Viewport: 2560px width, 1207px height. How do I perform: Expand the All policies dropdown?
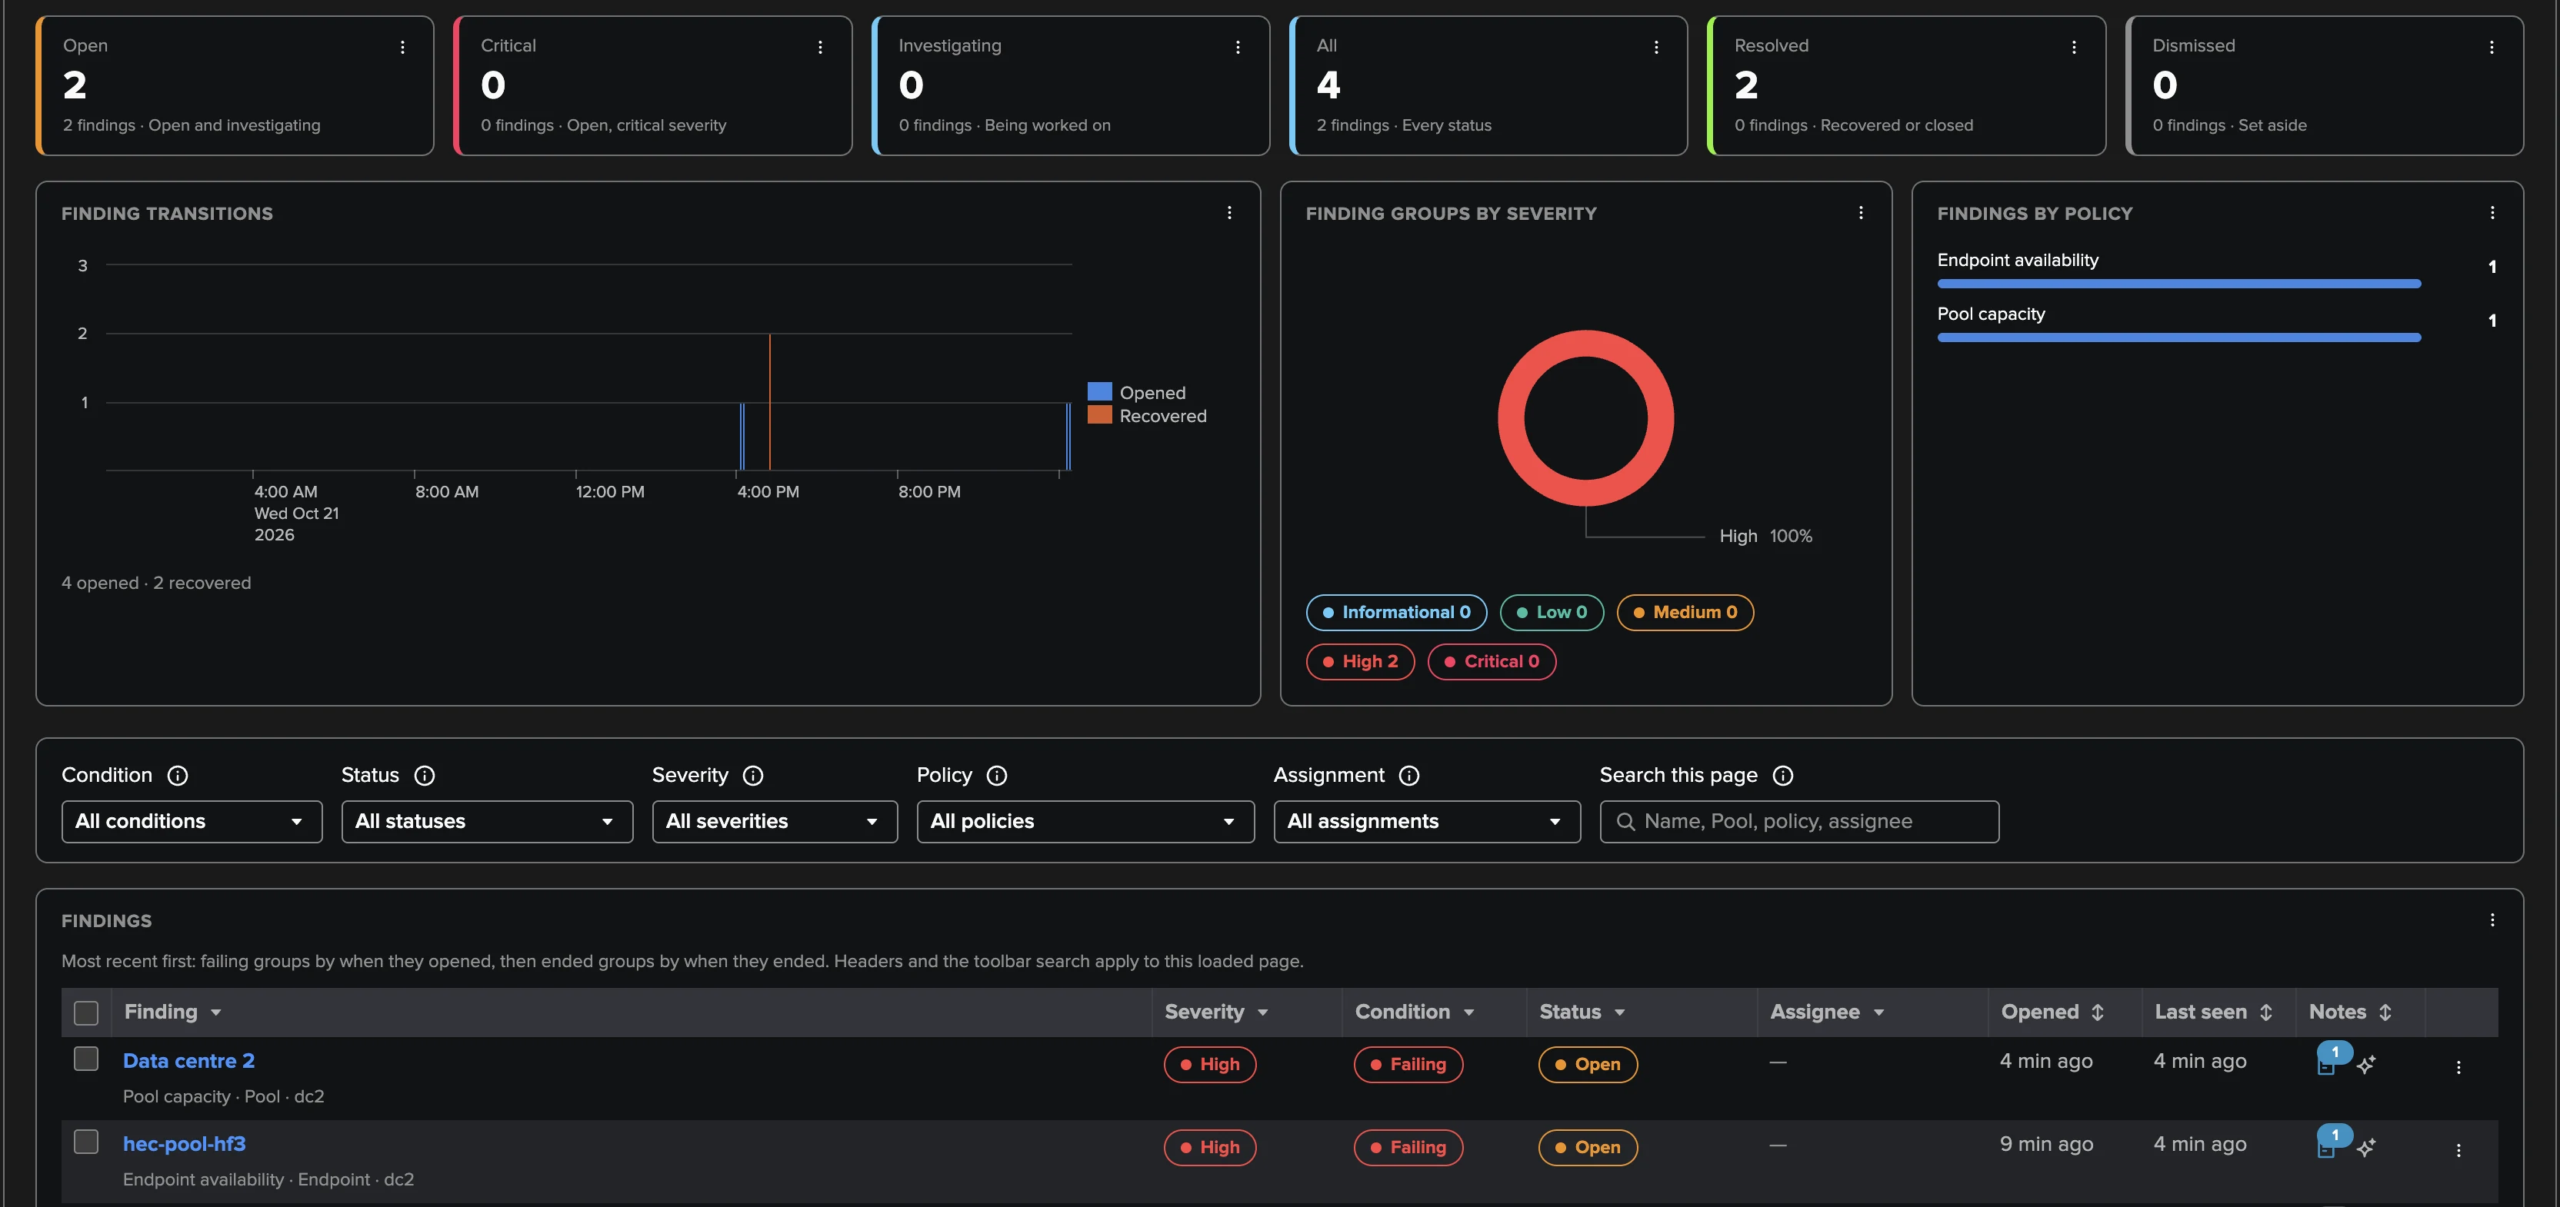[1085, 822]
